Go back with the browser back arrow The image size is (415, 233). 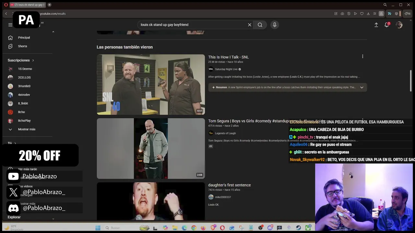click(6, 14)
